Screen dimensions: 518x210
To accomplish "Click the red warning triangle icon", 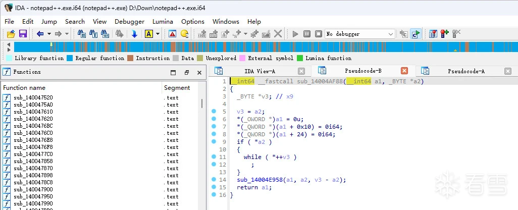I will point(173,34).
